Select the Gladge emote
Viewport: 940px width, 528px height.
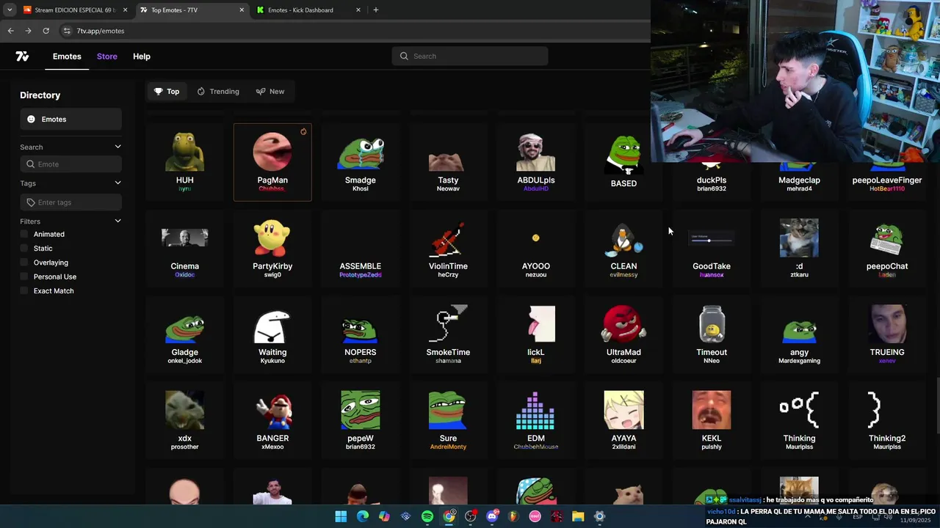184,334
